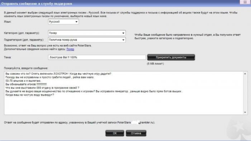
Task: Open the blue Покер hyperlink
Action: [x=70, y=49]
